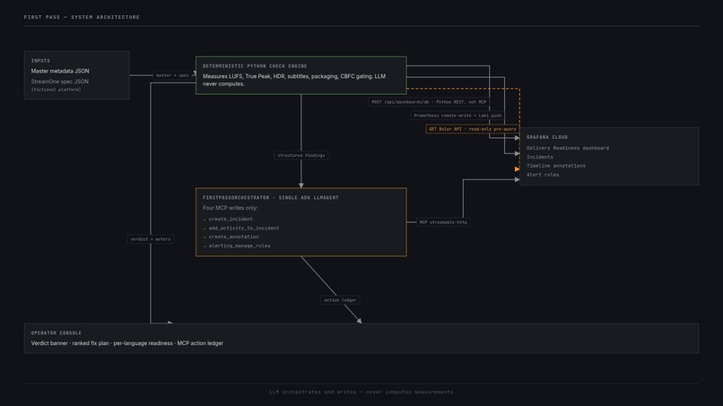
Task: Click the 'verdict + meters' label
Action: (151, 239)
